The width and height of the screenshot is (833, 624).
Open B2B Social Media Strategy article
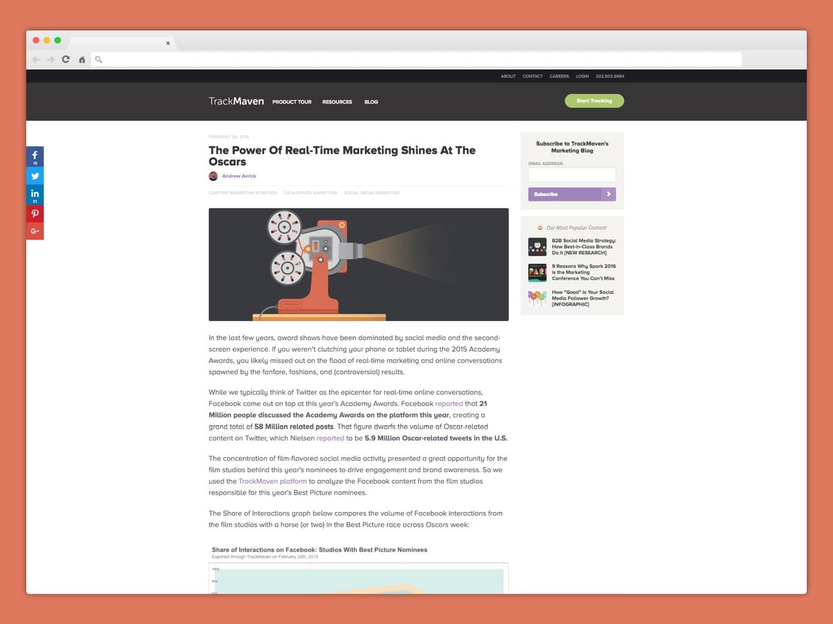(584, 247)
